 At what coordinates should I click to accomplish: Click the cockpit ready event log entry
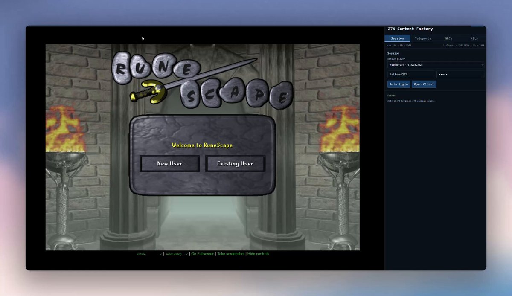[411, 101]
